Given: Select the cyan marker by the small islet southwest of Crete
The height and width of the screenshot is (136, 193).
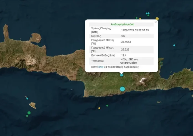Looking at the screenshot, I should [27, 99].
